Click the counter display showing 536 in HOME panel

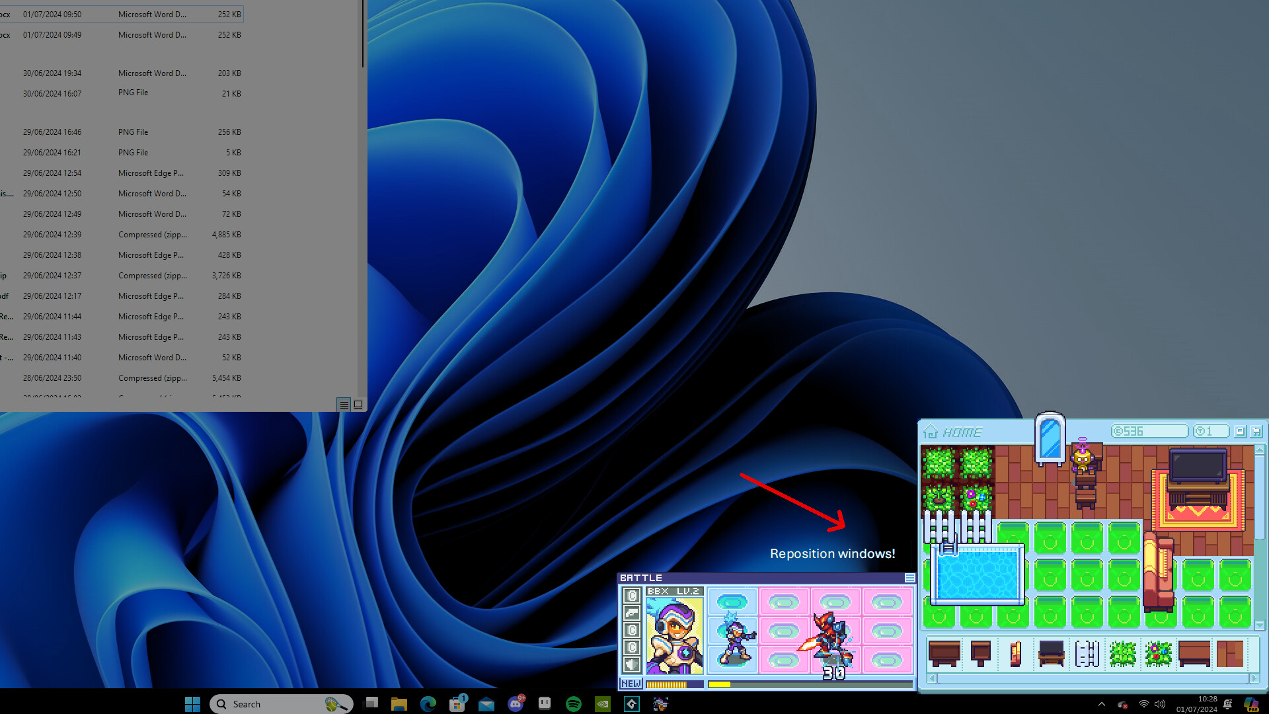click(x=1148, y=430)
